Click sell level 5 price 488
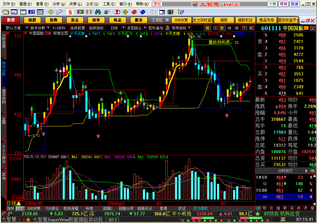Viewport: 317px width, 223px height. pos(282,35)
